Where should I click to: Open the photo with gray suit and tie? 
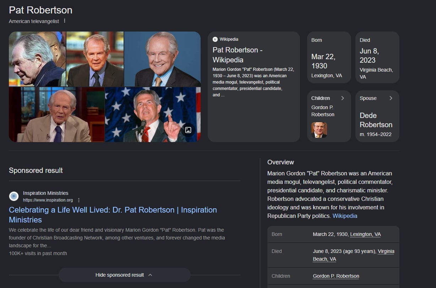[95, 59]
